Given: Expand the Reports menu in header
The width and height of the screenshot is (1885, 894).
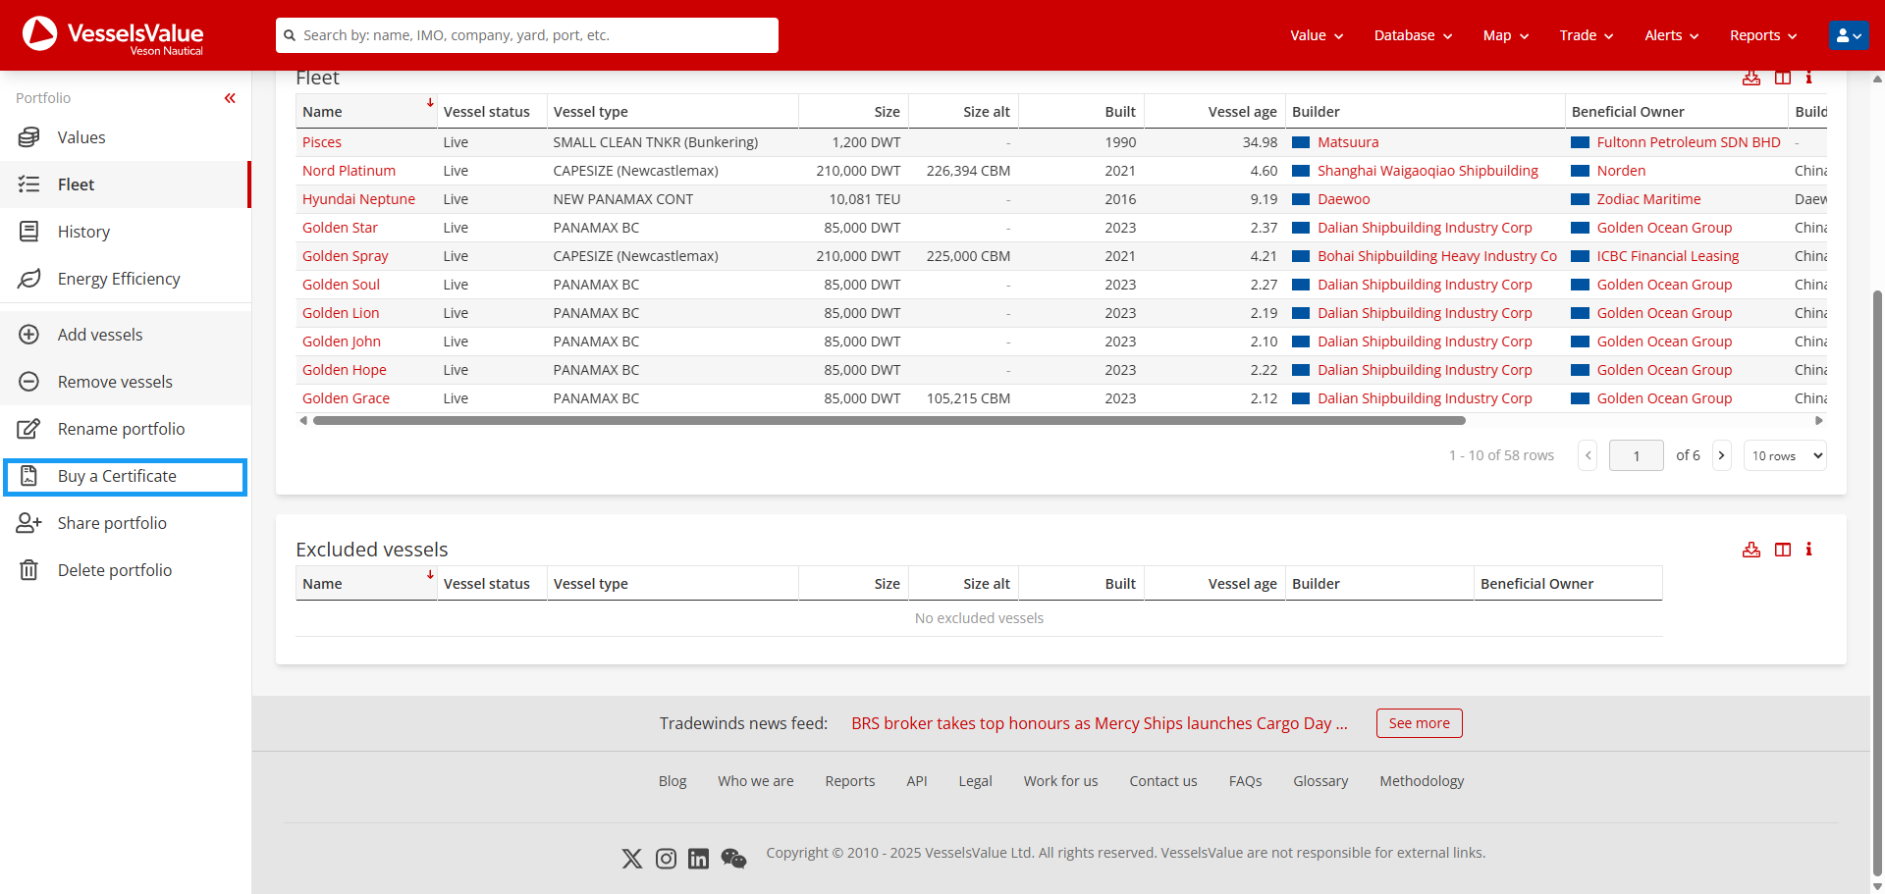Looking at the screenshot, I should point(1763,35).
